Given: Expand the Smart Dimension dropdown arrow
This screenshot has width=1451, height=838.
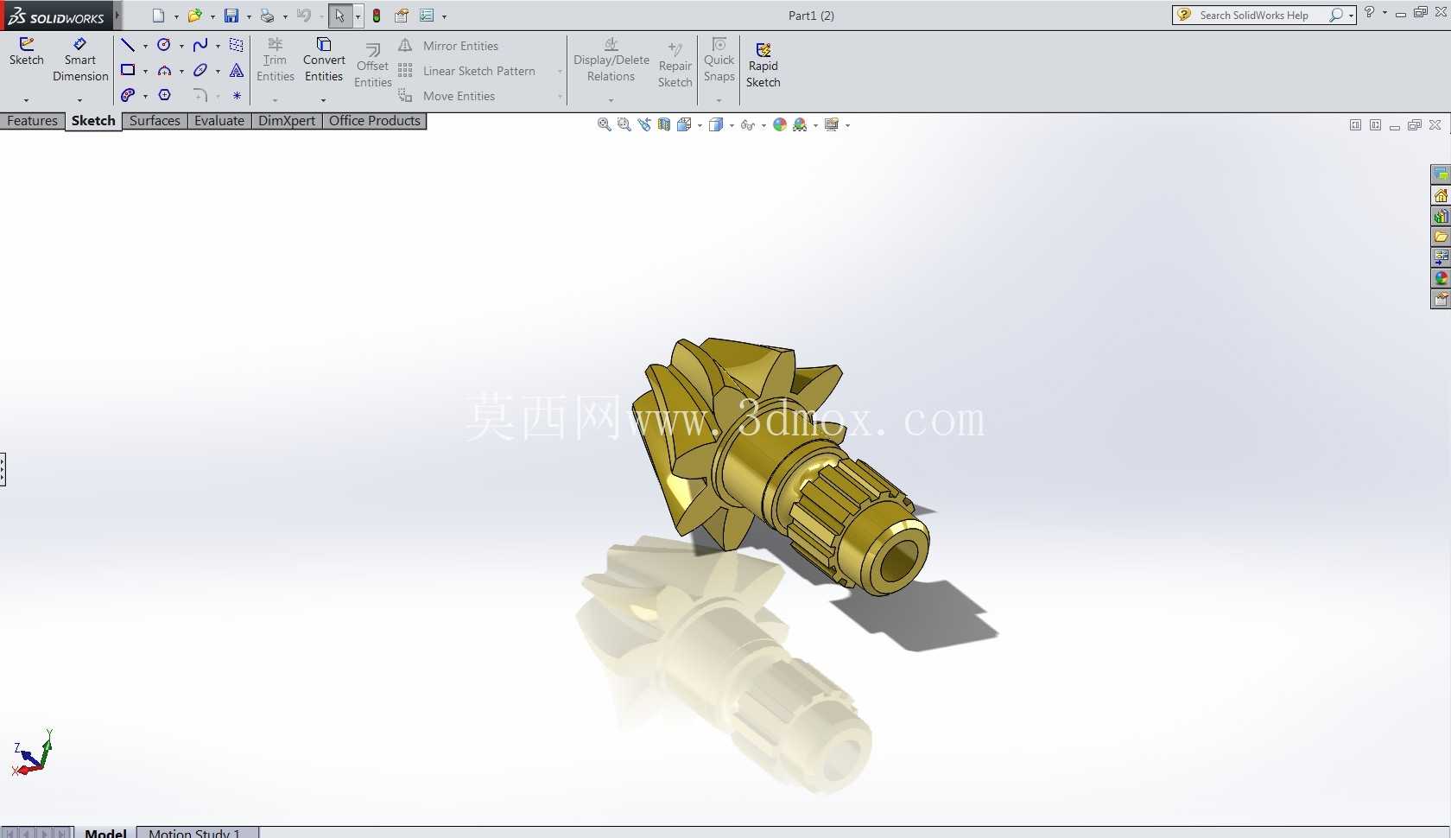Looking at the screenshot, I should click(79, 100).
